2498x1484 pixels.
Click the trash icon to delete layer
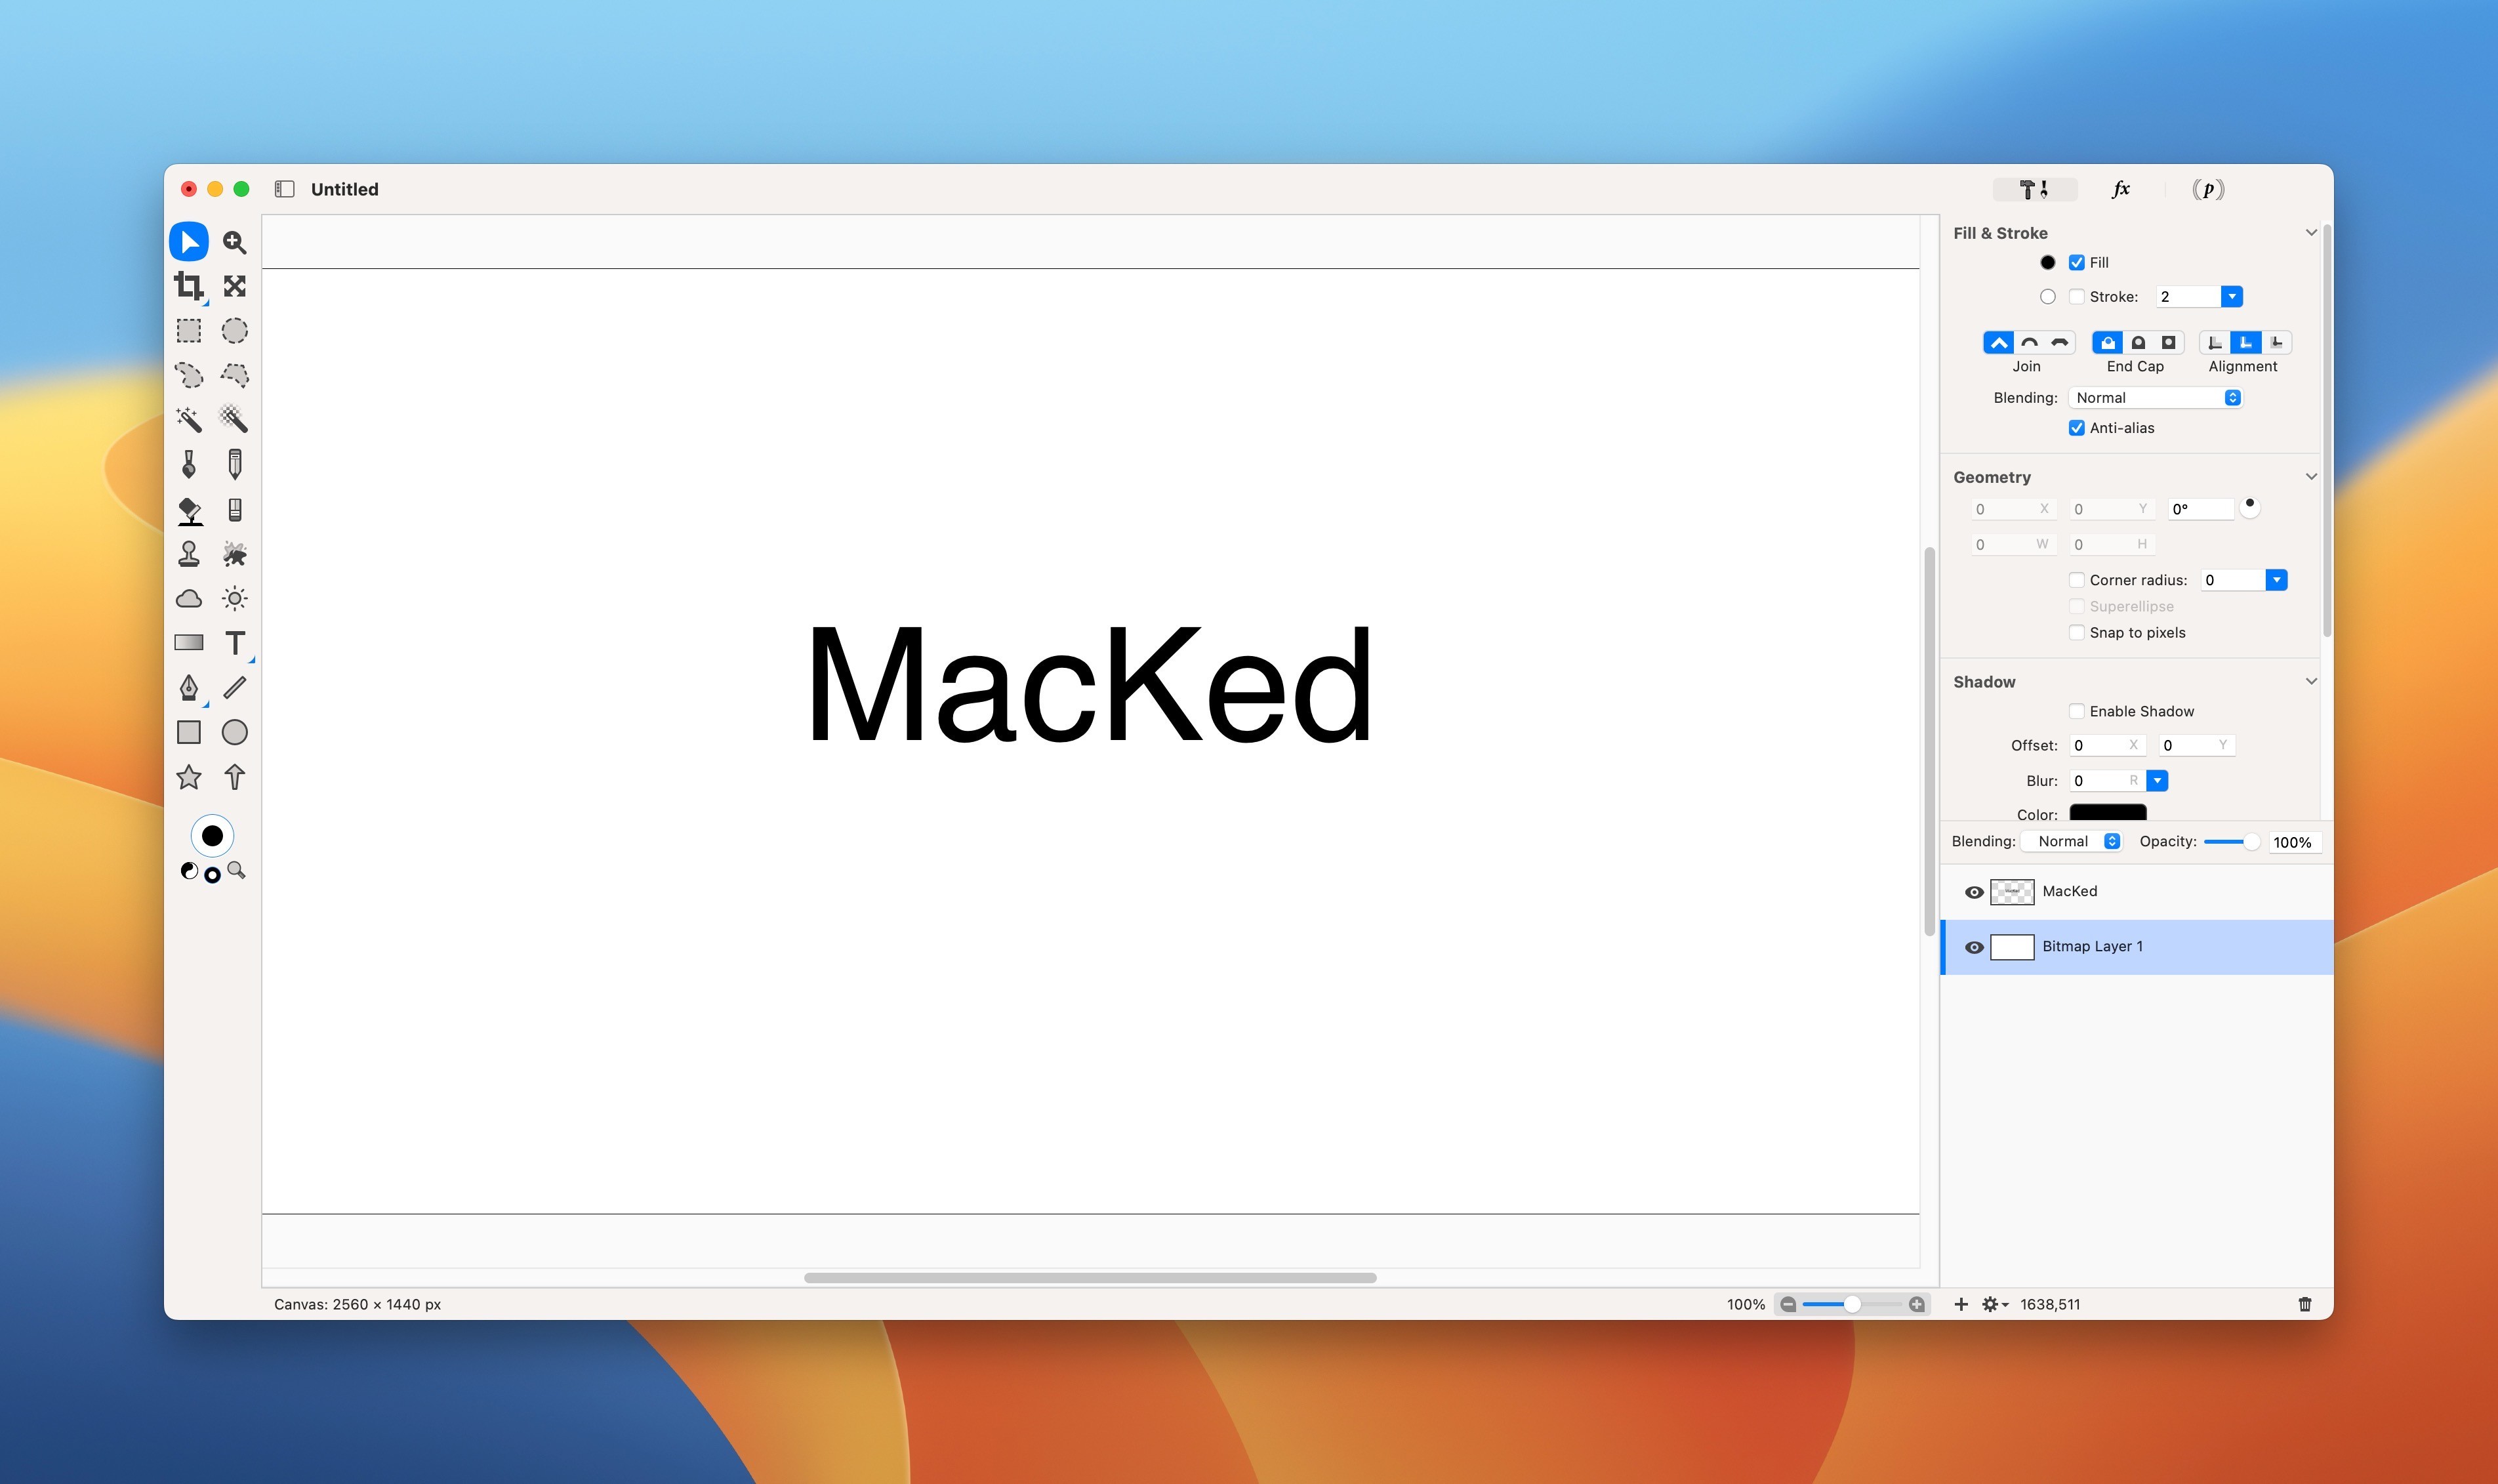(x=2304, y=1304)
